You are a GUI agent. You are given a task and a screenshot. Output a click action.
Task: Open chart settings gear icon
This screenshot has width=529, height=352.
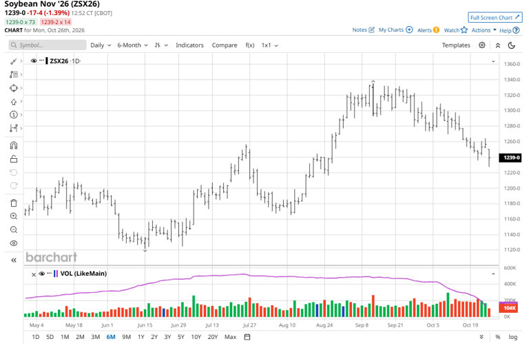pos(482,45)
